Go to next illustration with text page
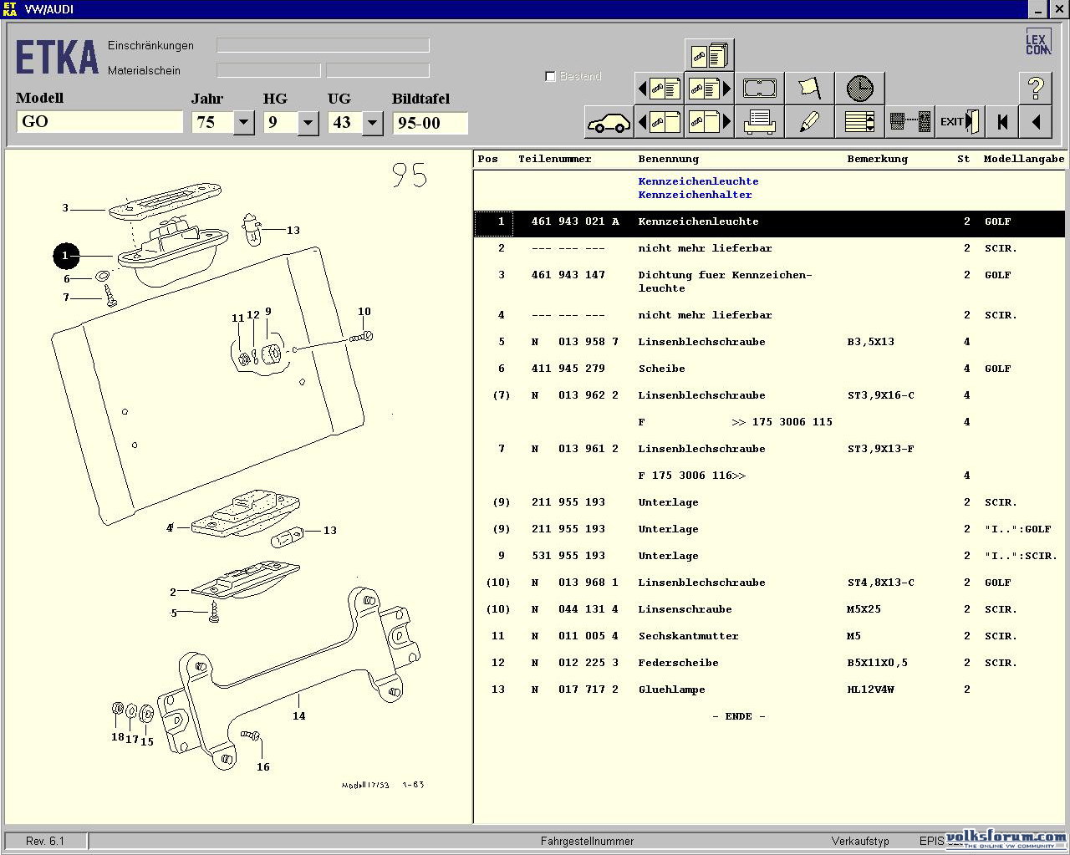 709,88
